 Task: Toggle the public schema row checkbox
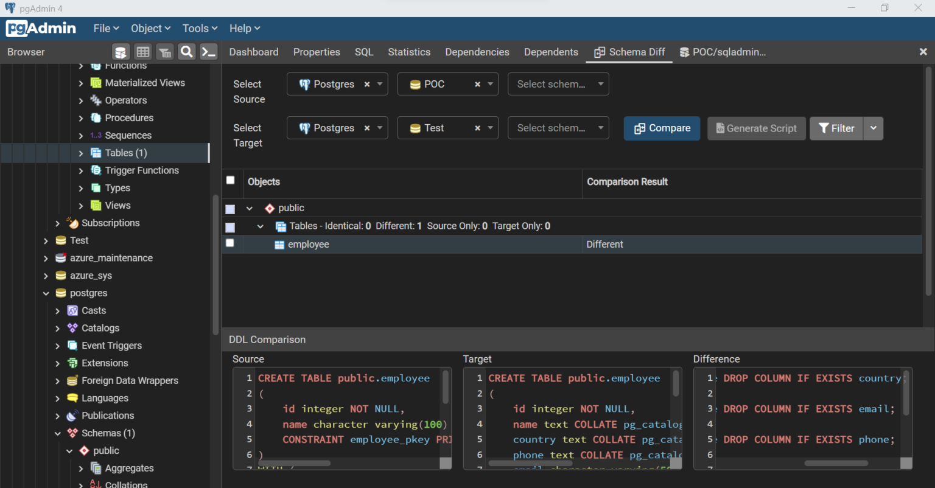pyautogui.click(x=230, y=209)
